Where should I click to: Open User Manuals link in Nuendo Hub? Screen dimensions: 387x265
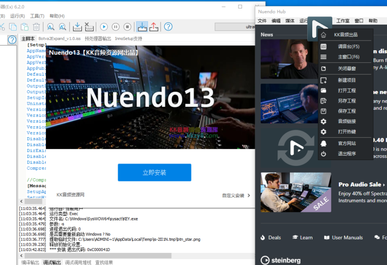coord(343,237)
